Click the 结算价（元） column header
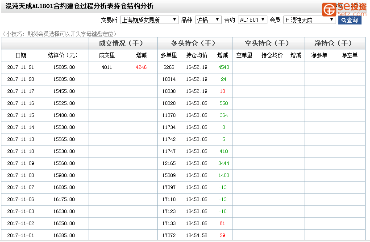 click(63, 55)
